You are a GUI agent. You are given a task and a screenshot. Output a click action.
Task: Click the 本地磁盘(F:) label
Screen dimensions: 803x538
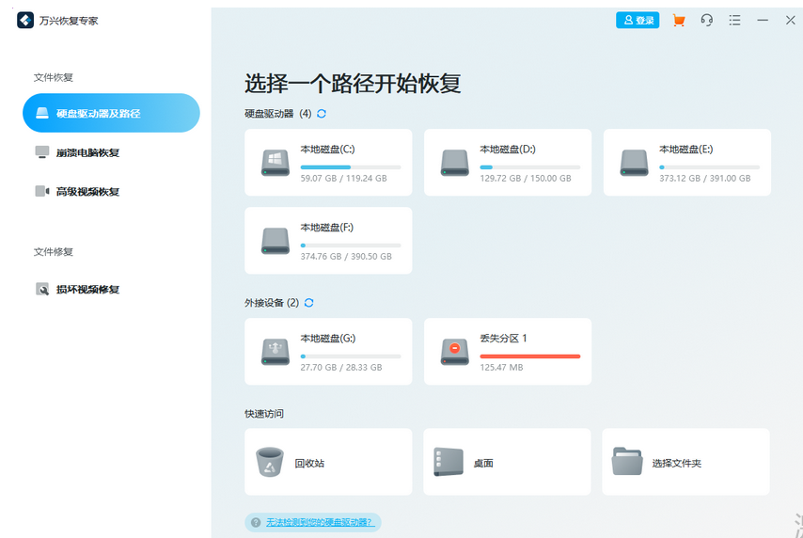pos(326,228)
